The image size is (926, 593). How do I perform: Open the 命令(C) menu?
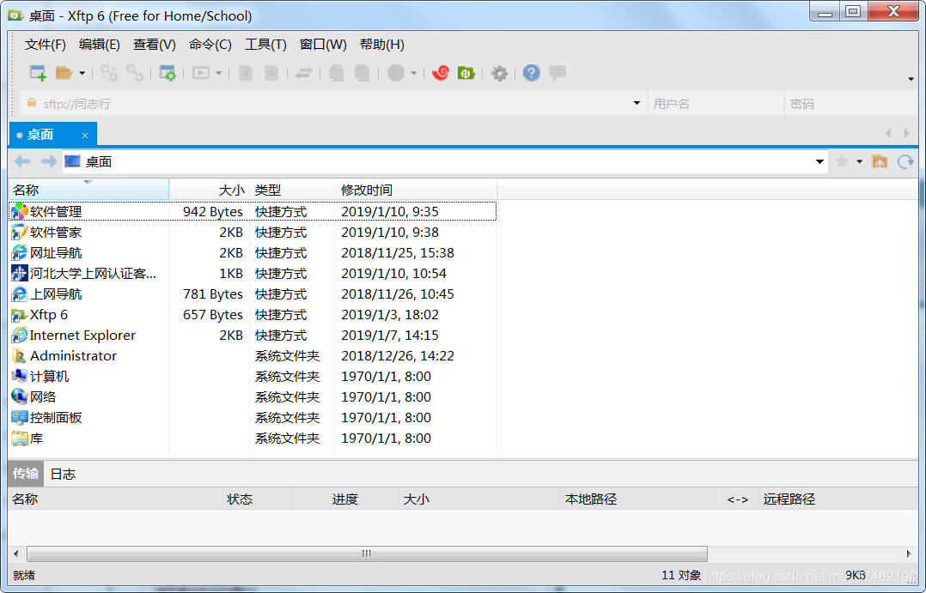tap(210, 45)
